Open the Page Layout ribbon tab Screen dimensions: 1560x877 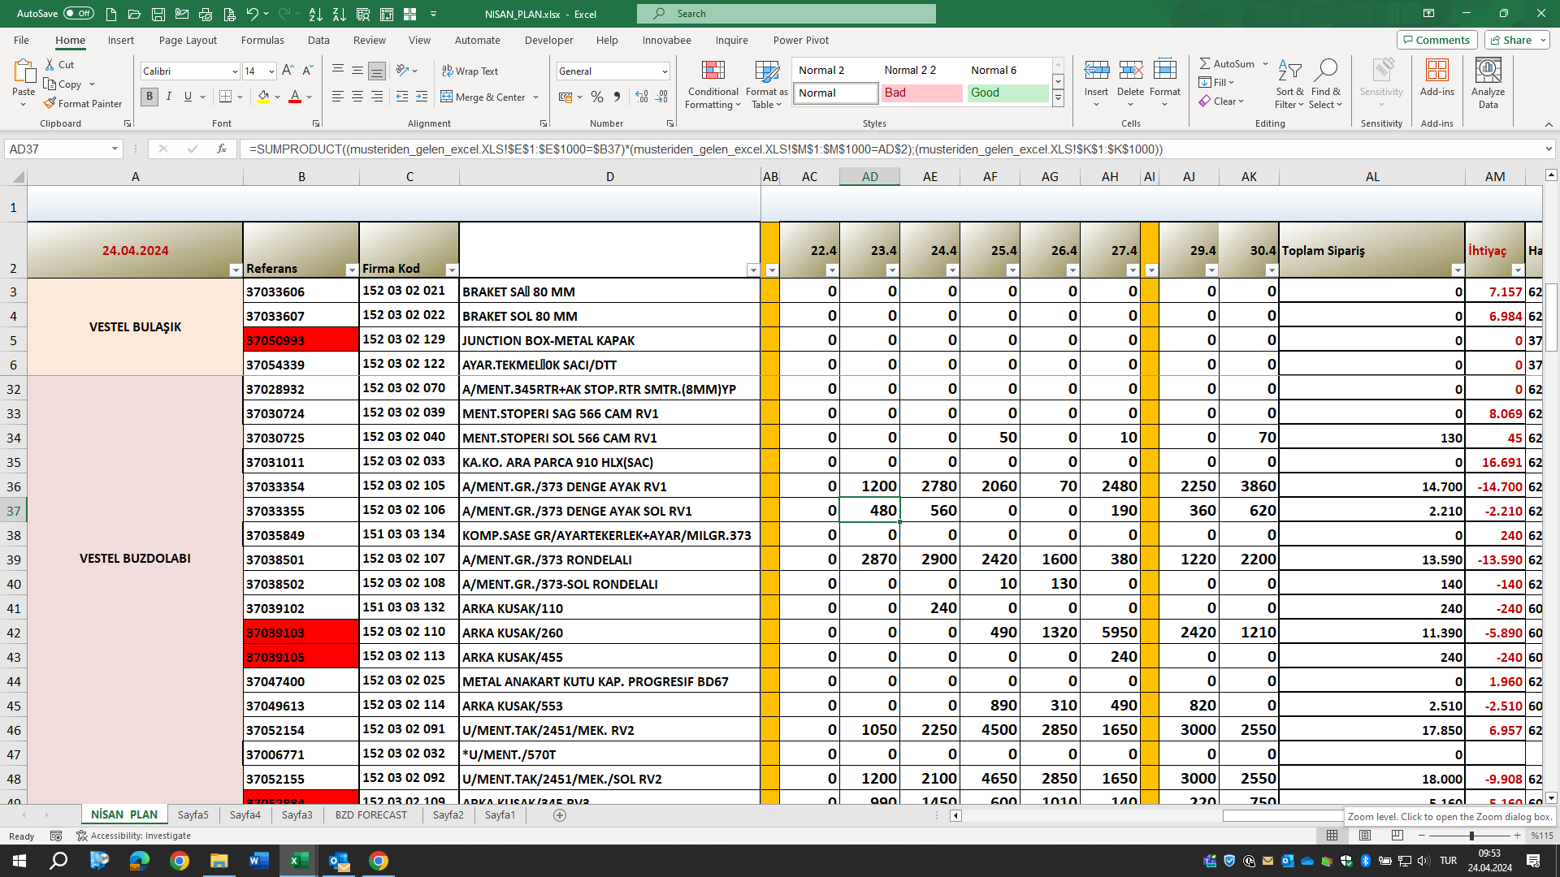[188, 40]
